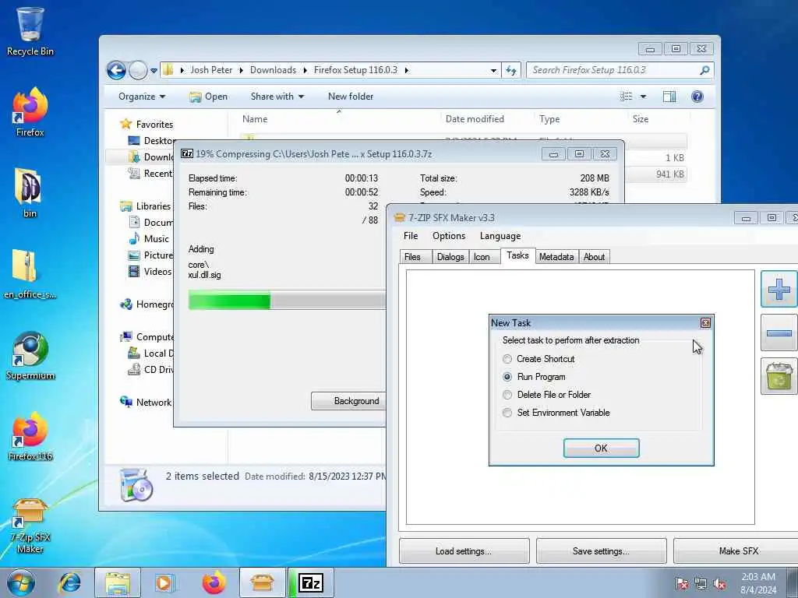Switch to 7z compressing taskbar button

point(311,582)
